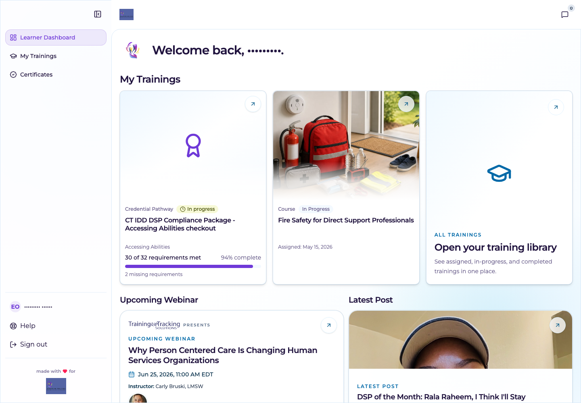This screenshot has width=581, height=403.
Task: Open the CT IDD DSP credential arrow icon
Action: click(x=253, y=104)
